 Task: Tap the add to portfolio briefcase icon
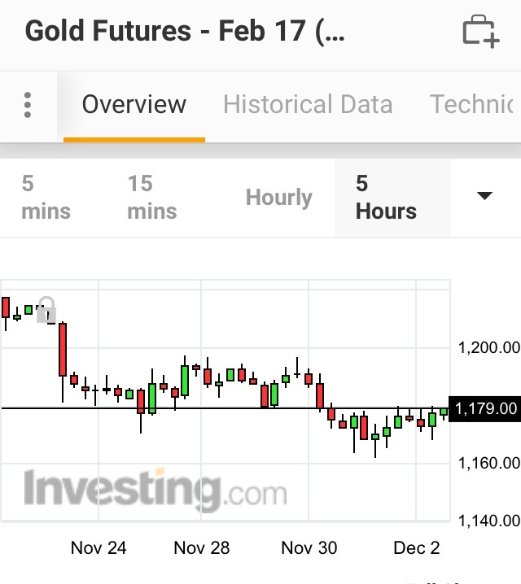(x=480, y=32)
